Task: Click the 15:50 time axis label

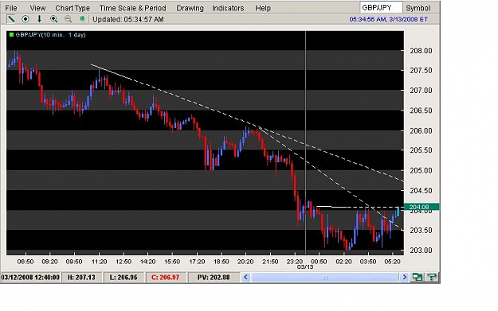Action: pyautogui.click(x=172, y=262)
